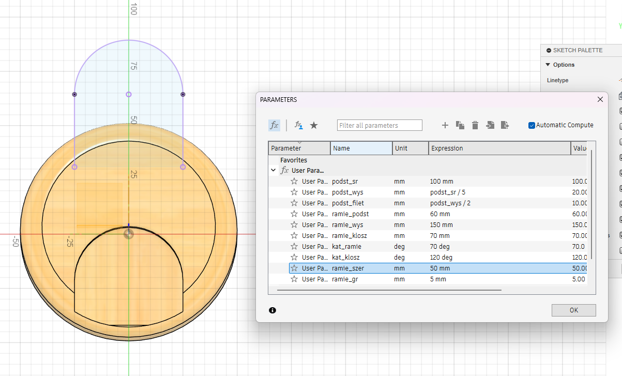This screenshot has height=376, width=622.
Task: Click the fx all-parameters filter icon
Action: (x=274, y=125)
